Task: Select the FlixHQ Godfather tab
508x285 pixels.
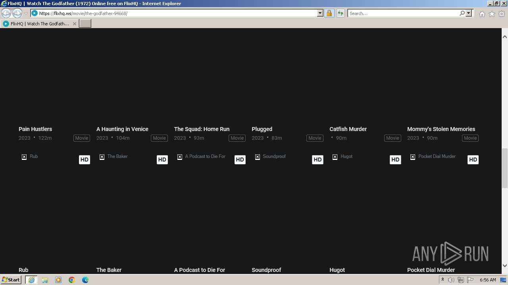Action: 40,24
